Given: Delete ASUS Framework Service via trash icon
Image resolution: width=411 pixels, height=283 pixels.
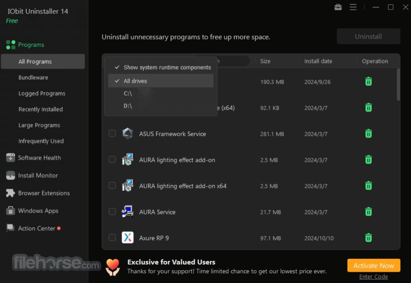Looking at the screenshot, I should point(368,133).
